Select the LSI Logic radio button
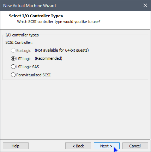The height and width of the screenshot is (152, 151). 13,59
